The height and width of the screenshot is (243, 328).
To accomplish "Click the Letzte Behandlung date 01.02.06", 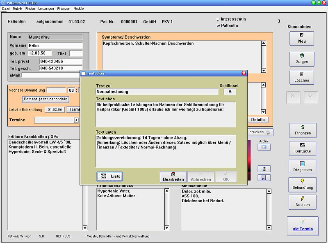I will click(x=55, y=109).
